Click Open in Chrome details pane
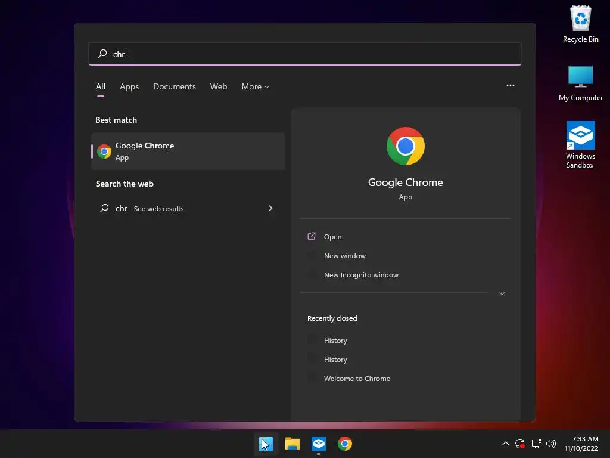Image resolution: width=610 pixels, height=458 pixels. (x=332, y=236)
